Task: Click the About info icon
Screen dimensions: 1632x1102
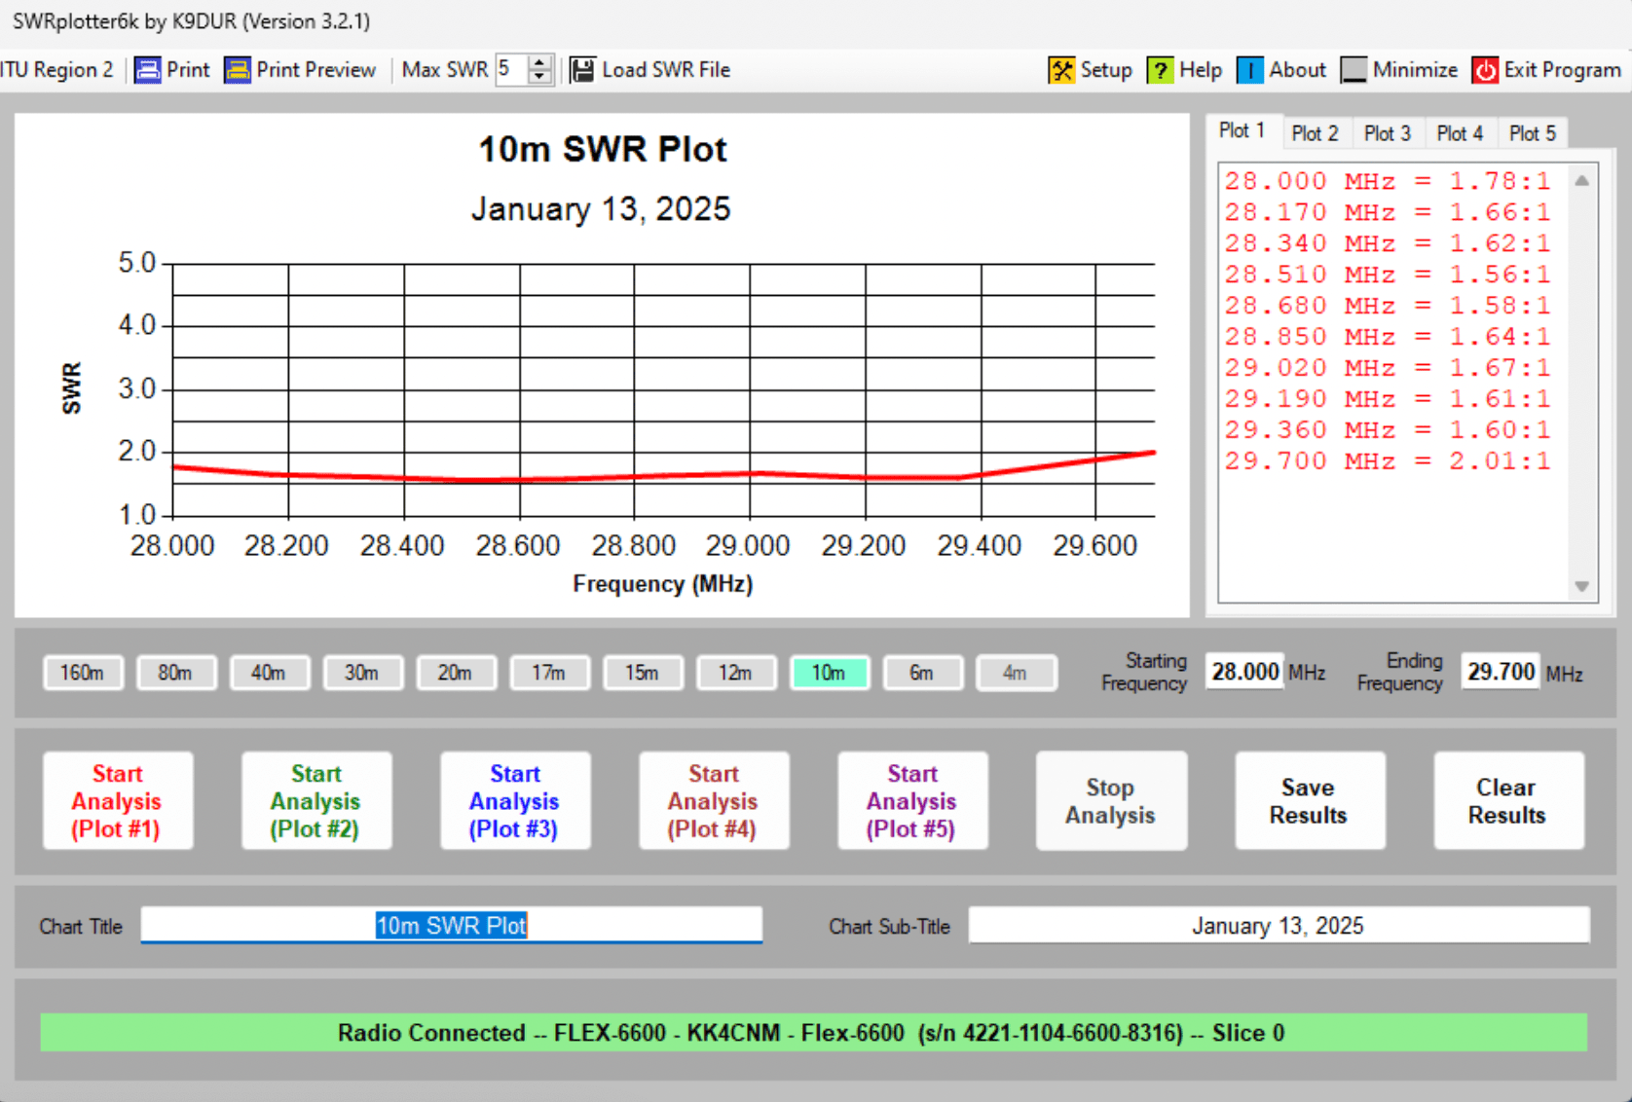Action: (x=1250, y=70)
